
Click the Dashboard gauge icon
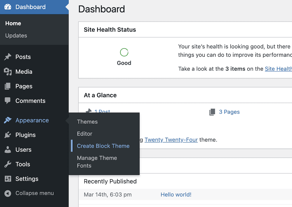[x=8, y=7]
